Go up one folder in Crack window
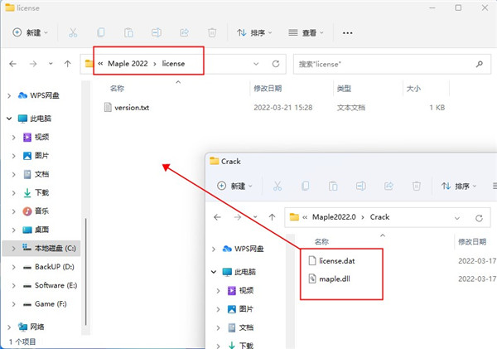Image resolution: width=497 pixels, height=349 pixels. click(x=272, y=217)
